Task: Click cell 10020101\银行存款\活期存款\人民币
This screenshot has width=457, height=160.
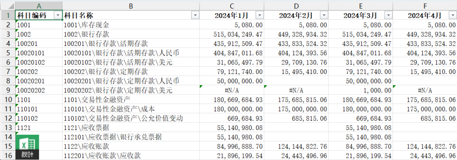Action: pyautogui.click(x=131, y=53)
